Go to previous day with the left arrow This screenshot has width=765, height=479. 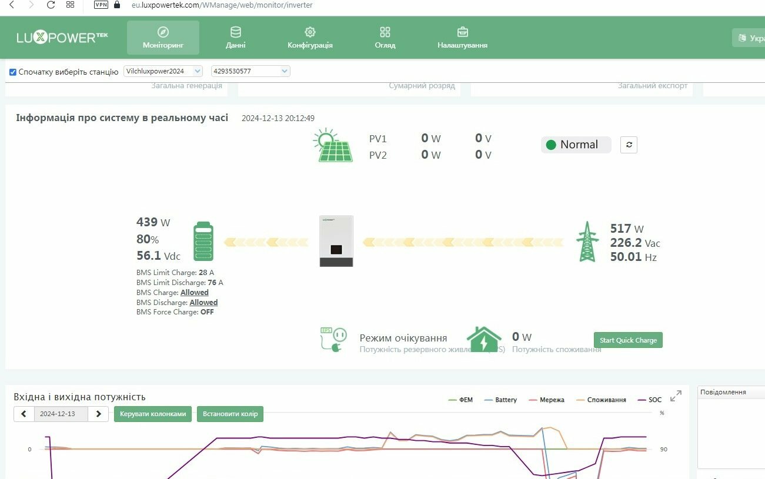(24, 414)
